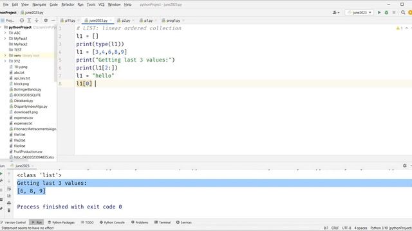This screenshot has width=412, height=231.
Task: Open the Tools menu
Action: tap(91, 4)
